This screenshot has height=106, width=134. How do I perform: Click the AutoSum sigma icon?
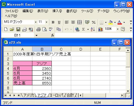(x=83, y=29)
